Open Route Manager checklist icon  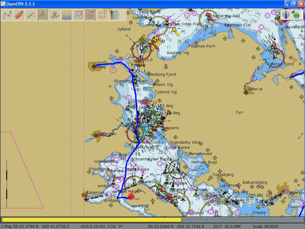79,15
